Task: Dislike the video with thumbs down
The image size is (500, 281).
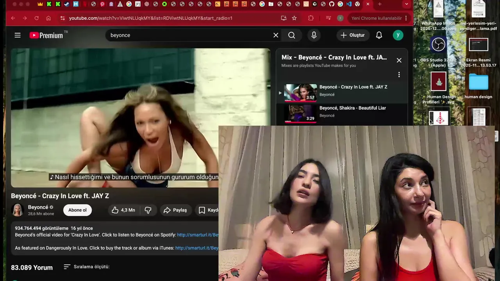Action: coord(148,210)
